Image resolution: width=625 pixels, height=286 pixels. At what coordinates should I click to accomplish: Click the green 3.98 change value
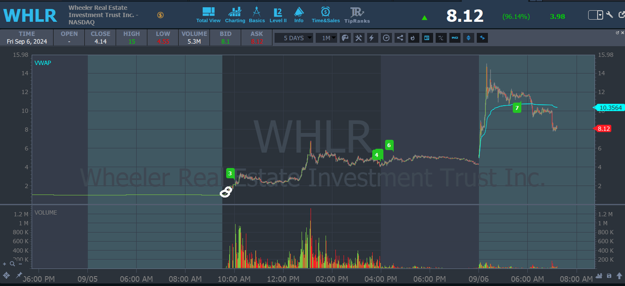click(x=557, y=17)
